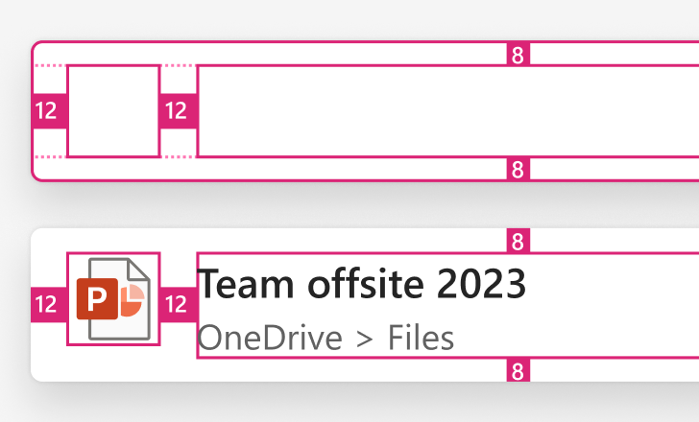Click the 12 label between PowerPoint icon and title
The height and width of the screenshot is (422, 699).
(x=178, y=304)
